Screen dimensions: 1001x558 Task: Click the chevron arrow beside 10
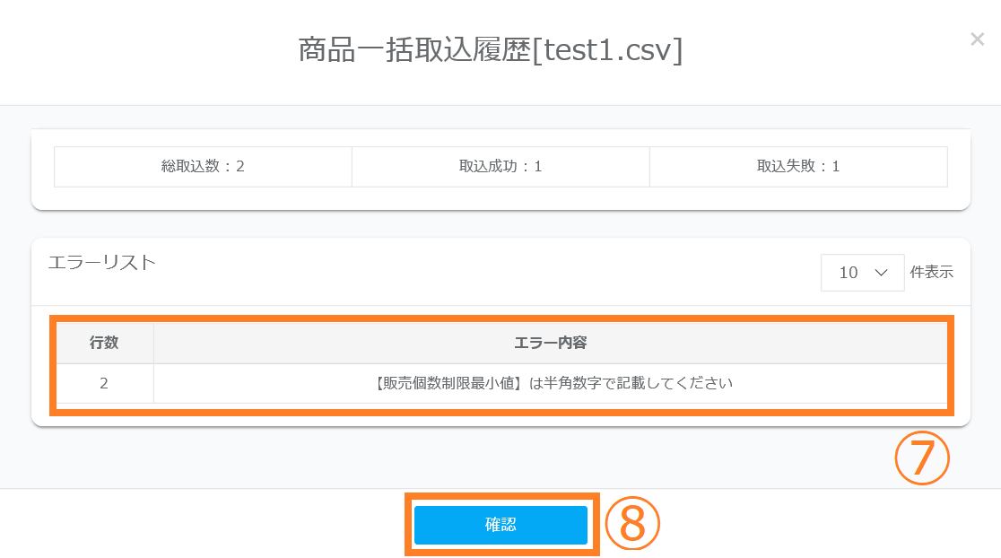(881, 273)
